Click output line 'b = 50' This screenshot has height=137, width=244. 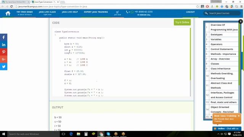58,118
